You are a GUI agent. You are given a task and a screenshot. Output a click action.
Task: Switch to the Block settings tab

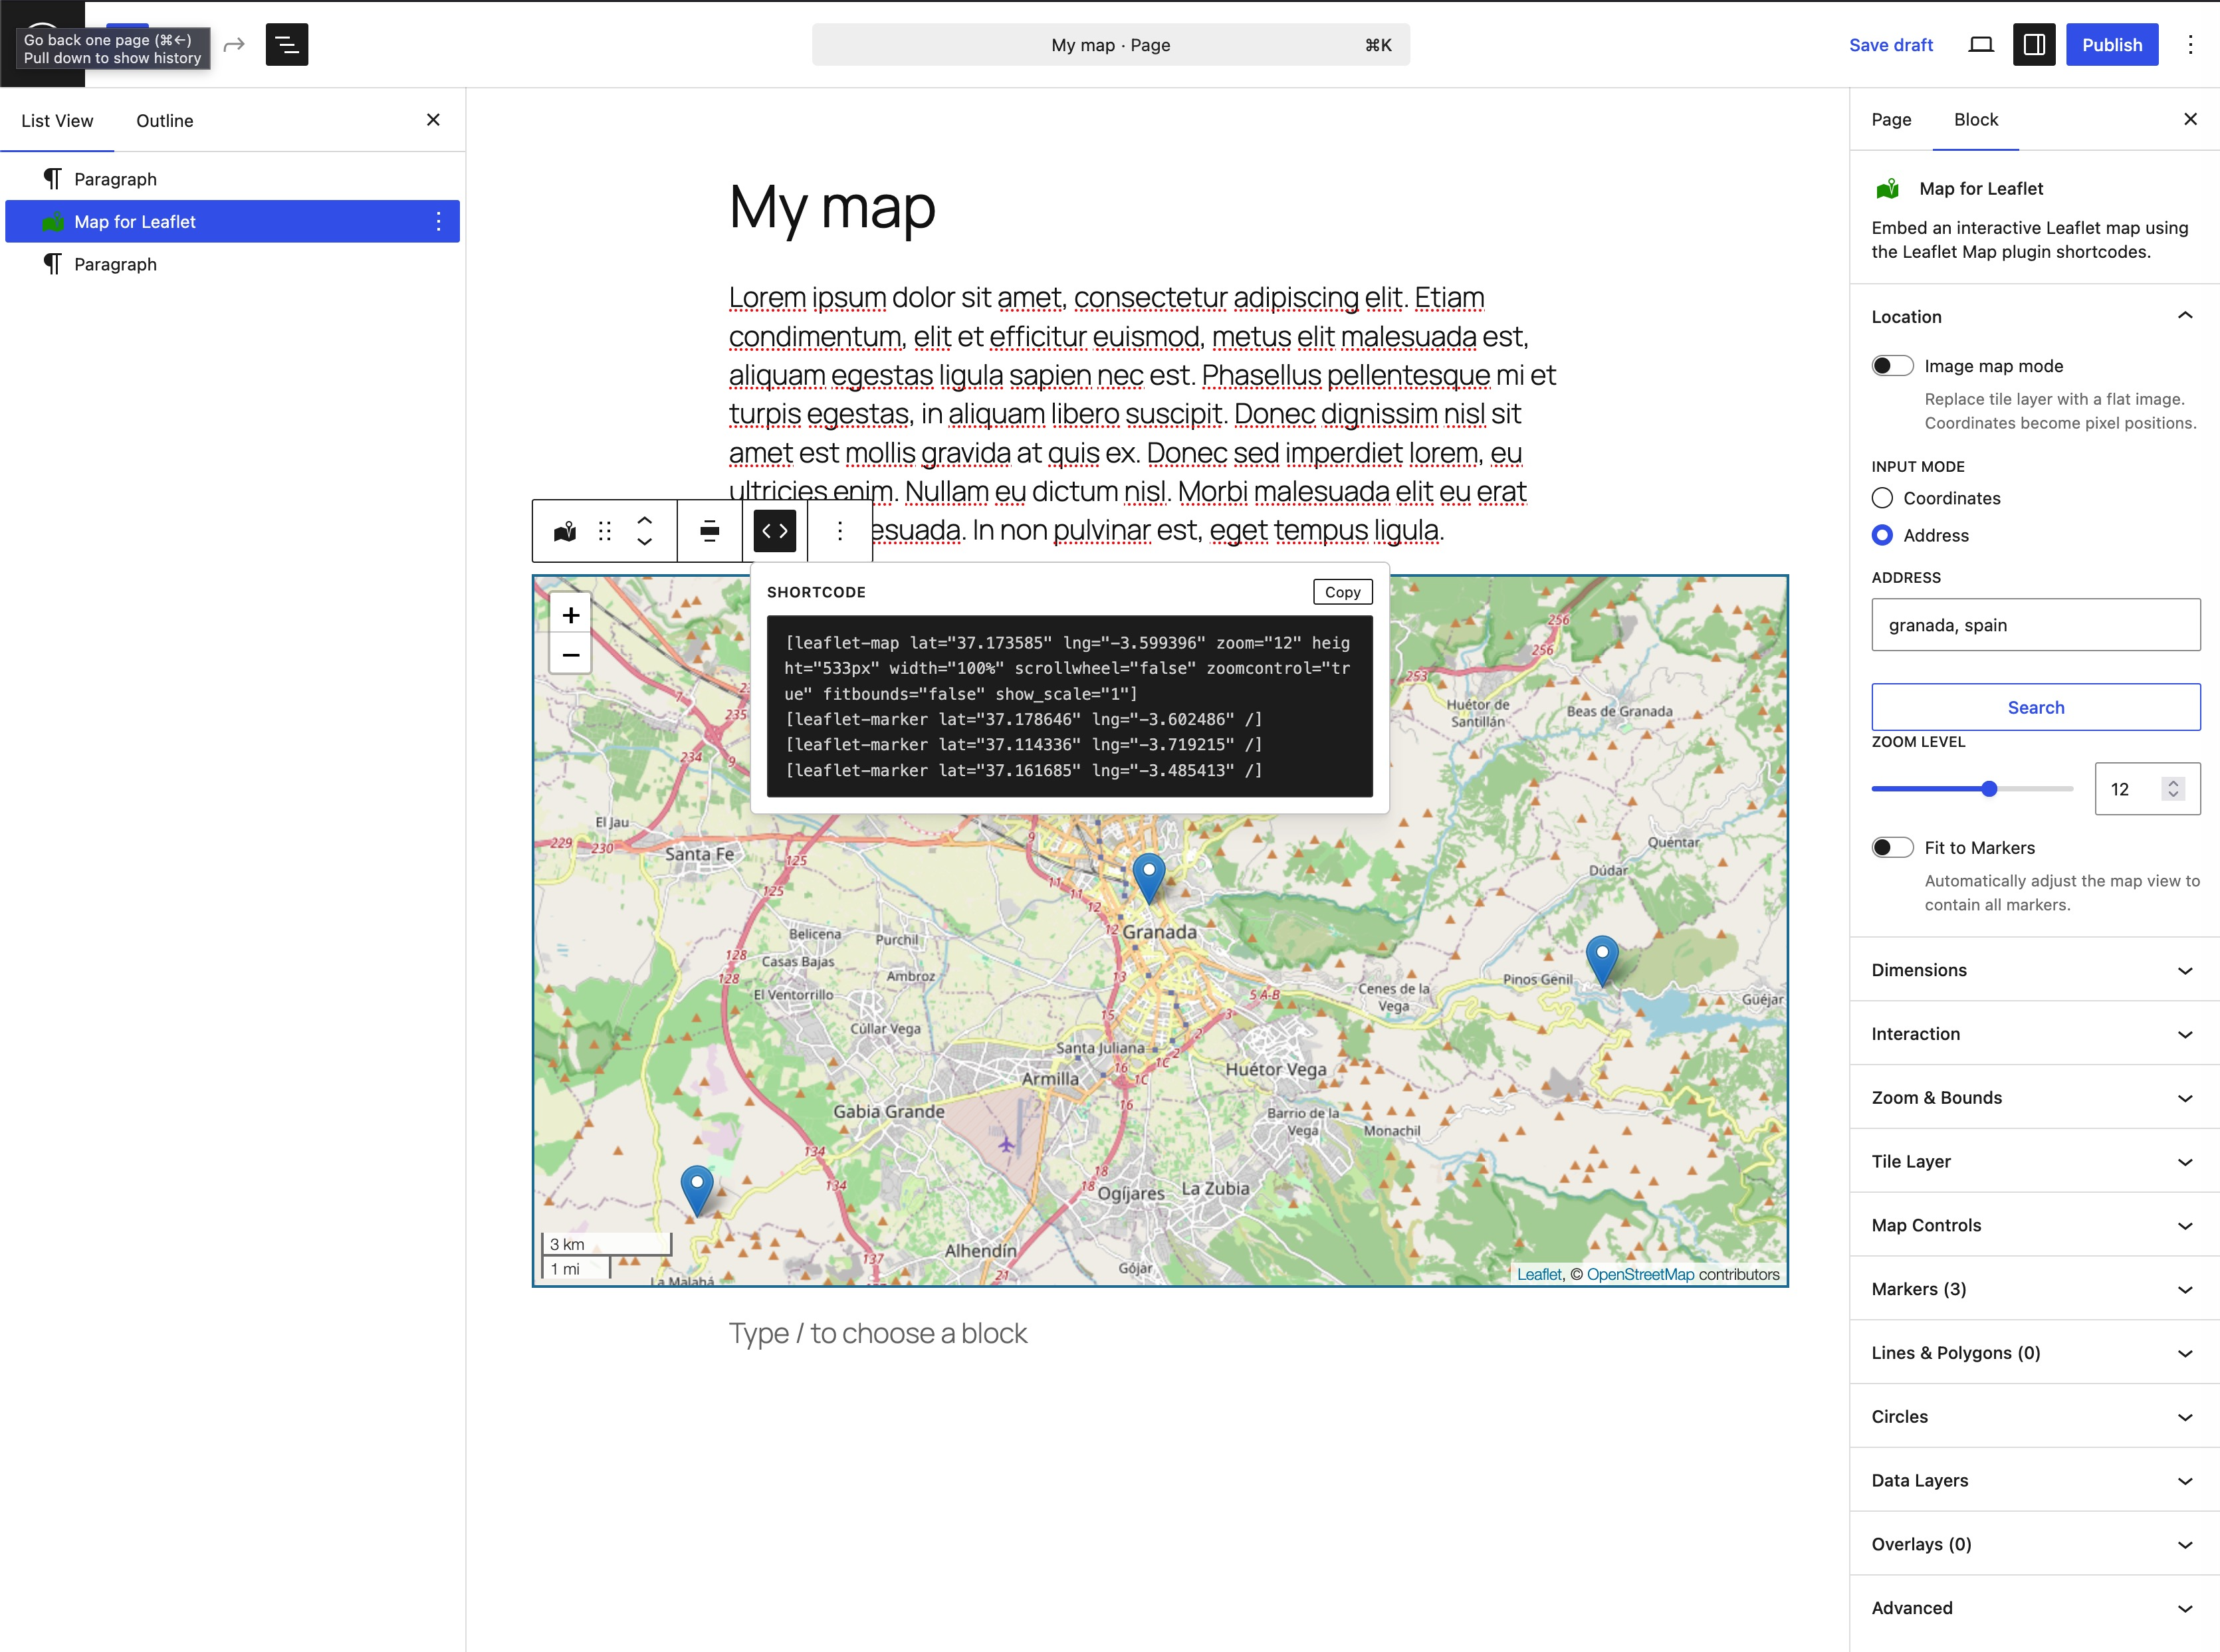click(x=1976, y=120)
